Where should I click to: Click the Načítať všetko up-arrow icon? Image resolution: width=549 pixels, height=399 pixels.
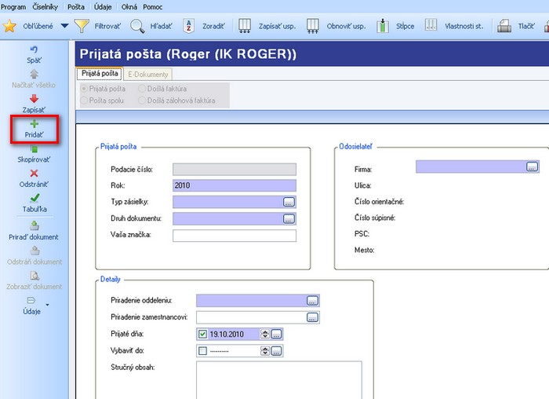(x=34, y=75)
